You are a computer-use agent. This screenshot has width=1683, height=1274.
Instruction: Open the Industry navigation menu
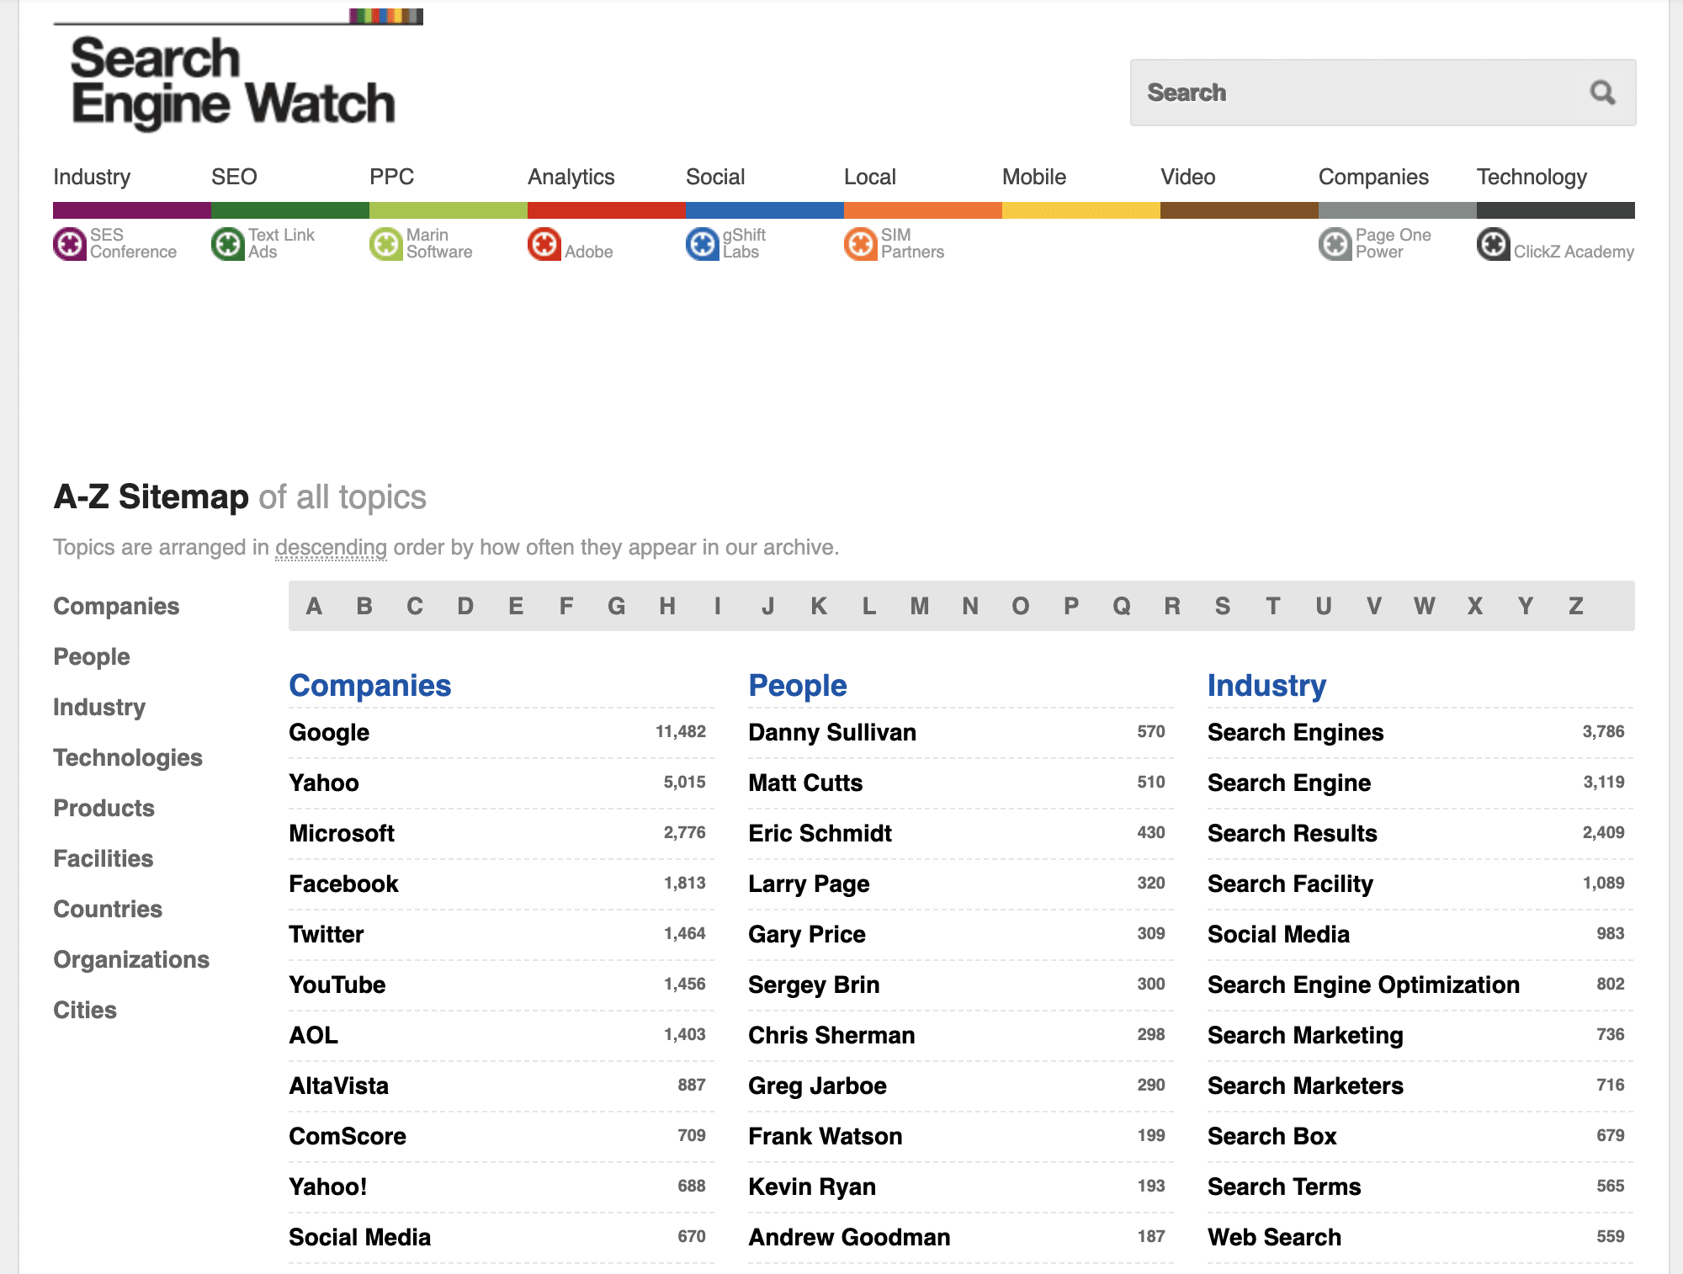click(92, 177)
